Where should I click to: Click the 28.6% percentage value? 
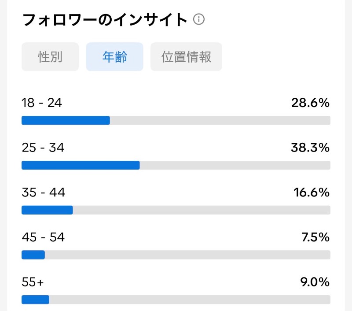coord(310,103)
